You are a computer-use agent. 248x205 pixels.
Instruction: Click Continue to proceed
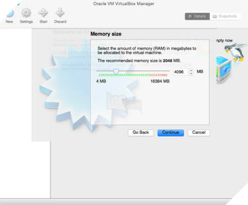[x=171, y=132]
